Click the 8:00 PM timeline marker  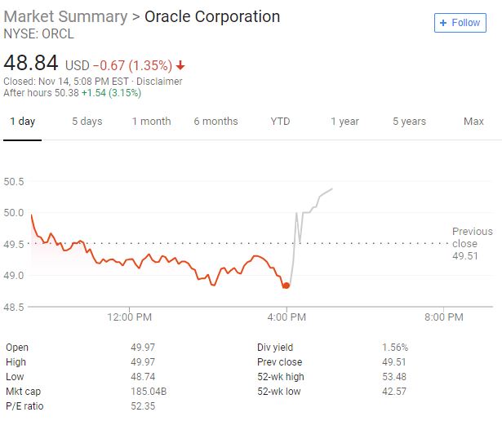(444, 317)
